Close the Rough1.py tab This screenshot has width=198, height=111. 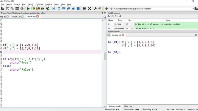click(23, 17)
